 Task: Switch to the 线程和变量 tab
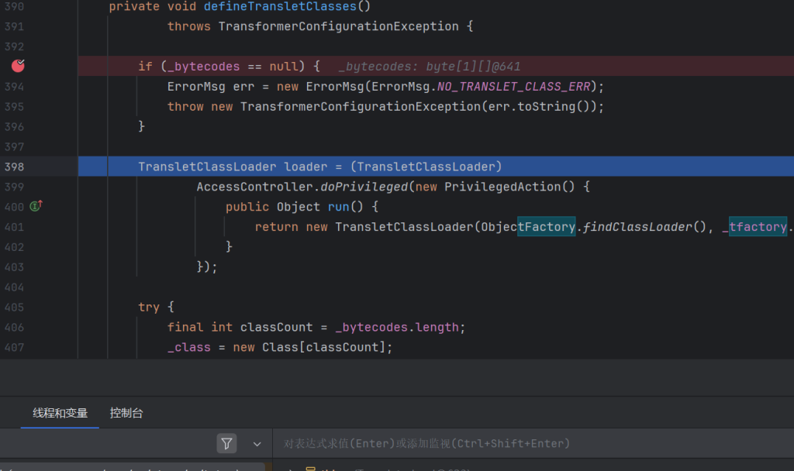(x=60, y=413)
